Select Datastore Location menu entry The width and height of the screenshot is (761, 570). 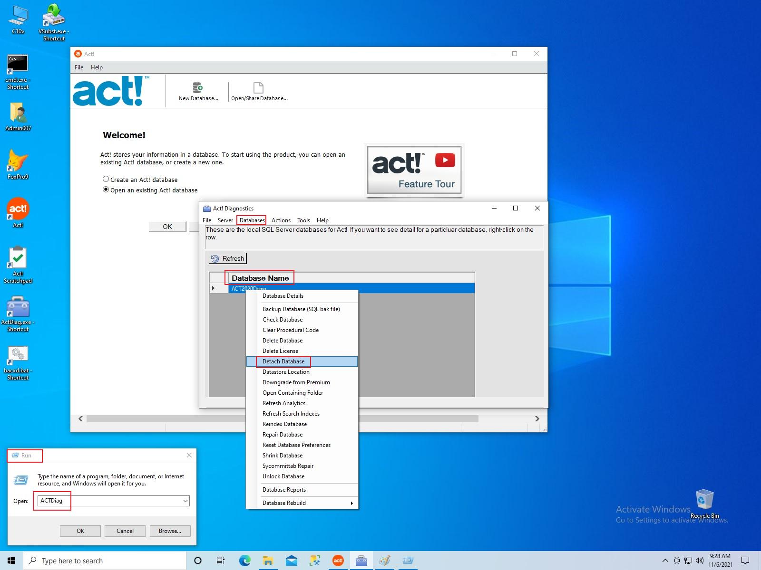(x=302, y=372)
